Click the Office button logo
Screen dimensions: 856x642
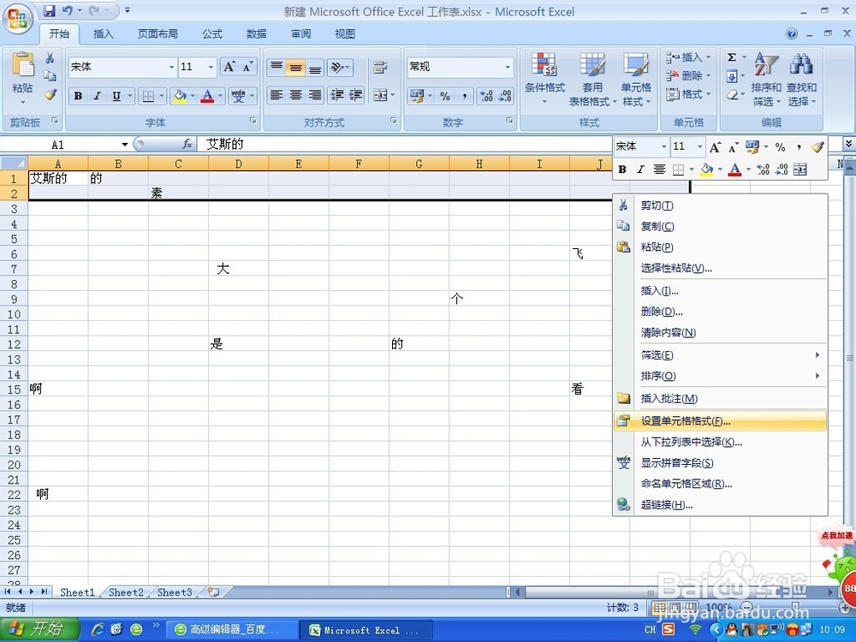[17, 19]
